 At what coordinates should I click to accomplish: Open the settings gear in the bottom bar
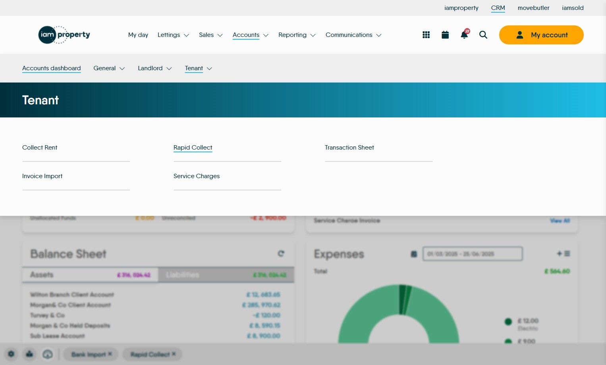[x=11, y=354]
